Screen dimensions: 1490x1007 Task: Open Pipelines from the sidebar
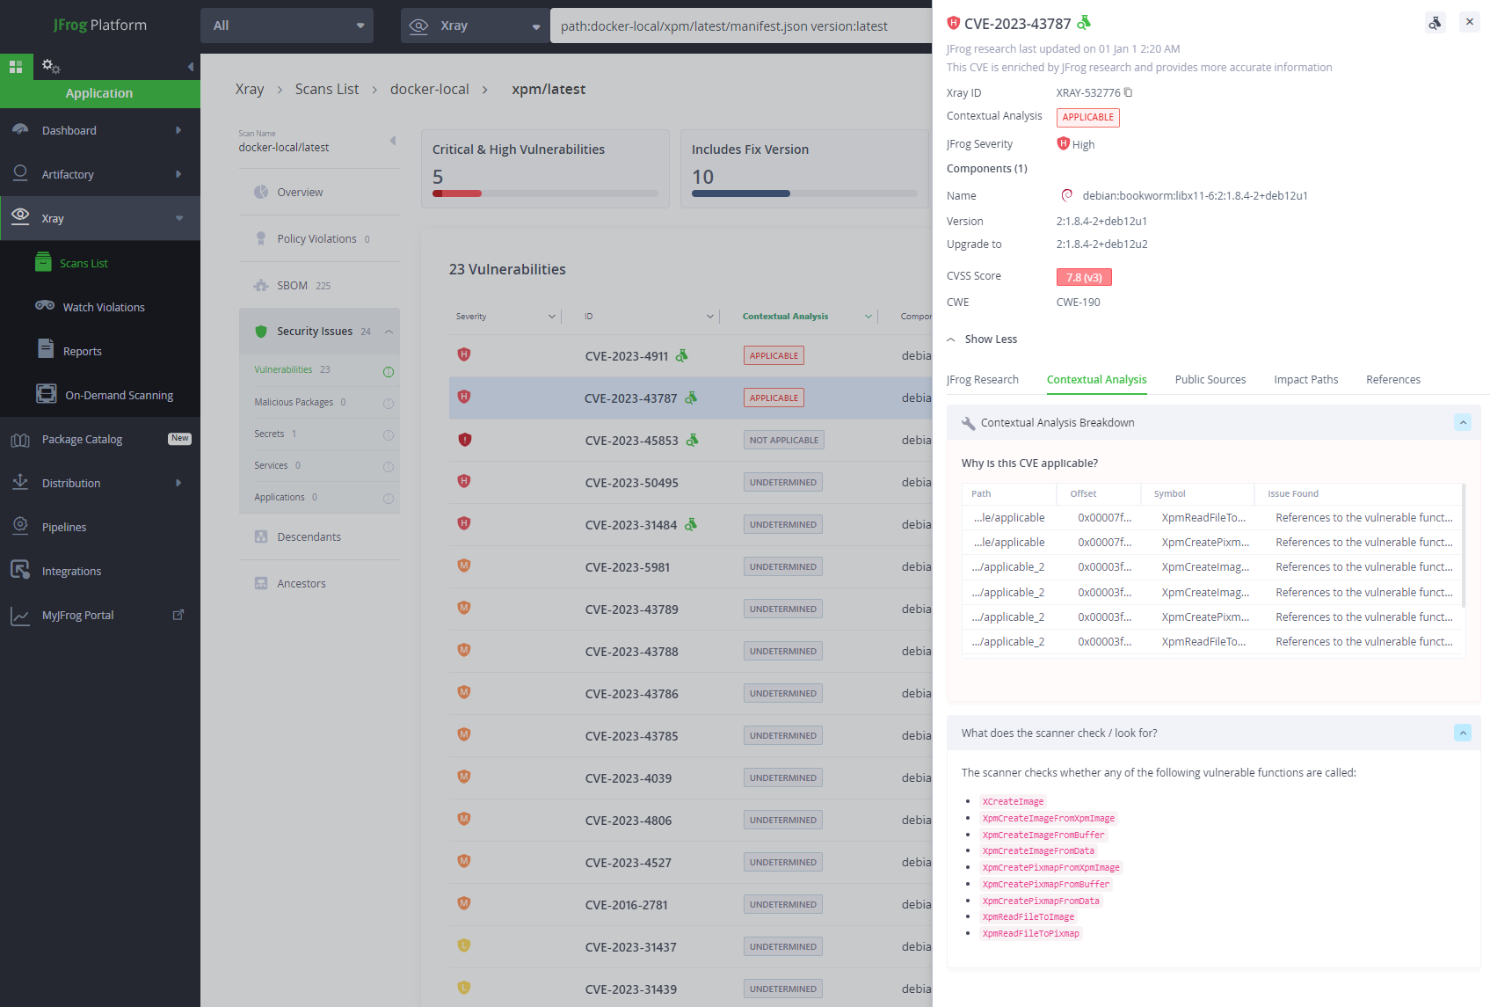pyautogui.click(x=64, y=526)
